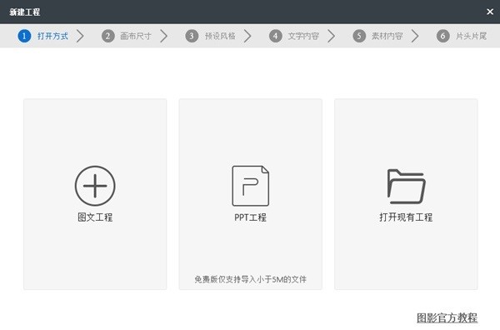500x330 pixels.
Task: Switch to the 预设风格 step
Action: click(220, 36)
